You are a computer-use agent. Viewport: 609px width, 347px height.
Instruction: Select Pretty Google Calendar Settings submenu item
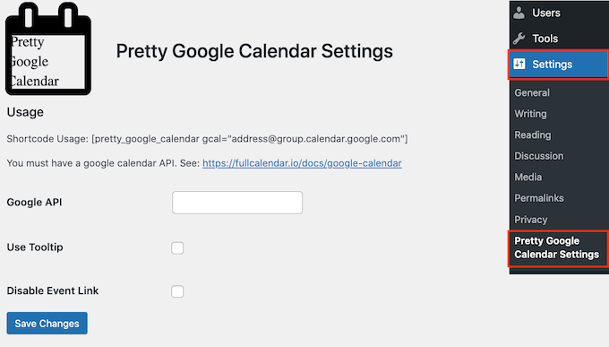(x=556, y=247)
